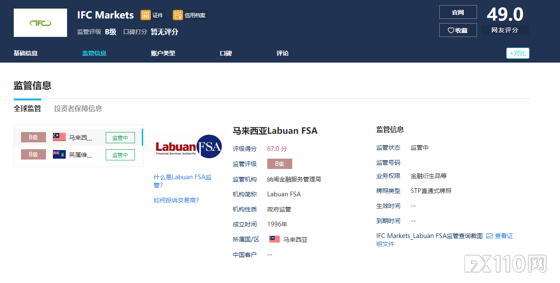Click 纳闽金融服务管理局 text
This screenshot has width=560, height=283.
click(294, 179)
